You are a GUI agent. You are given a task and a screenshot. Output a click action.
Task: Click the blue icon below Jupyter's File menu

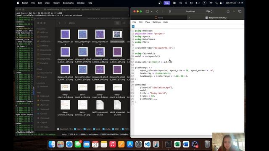click(133, 26)
